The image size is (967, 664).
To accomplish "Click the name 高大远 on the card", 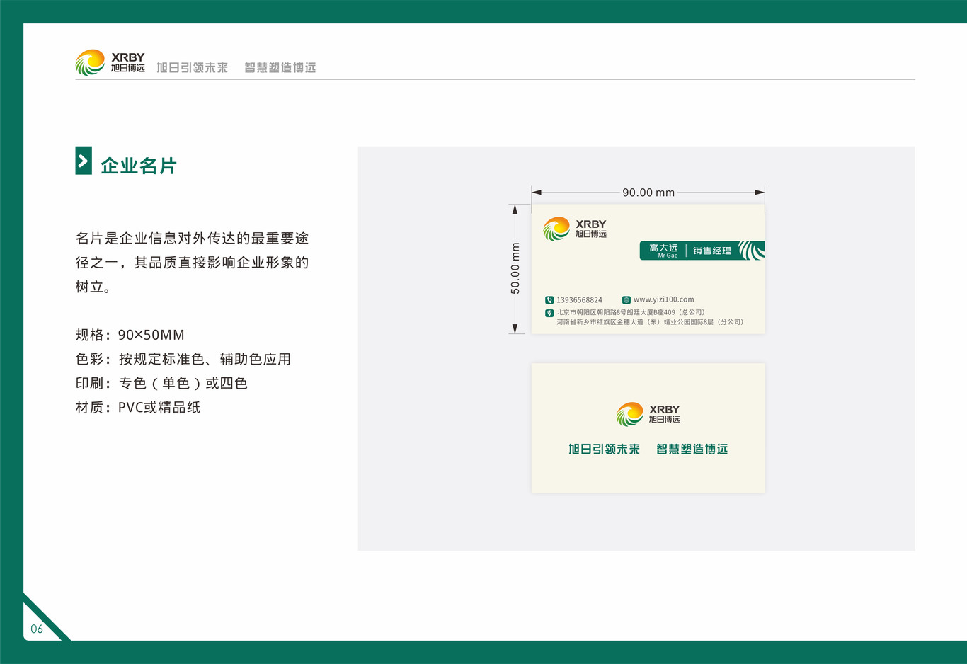I will (664, 248).
